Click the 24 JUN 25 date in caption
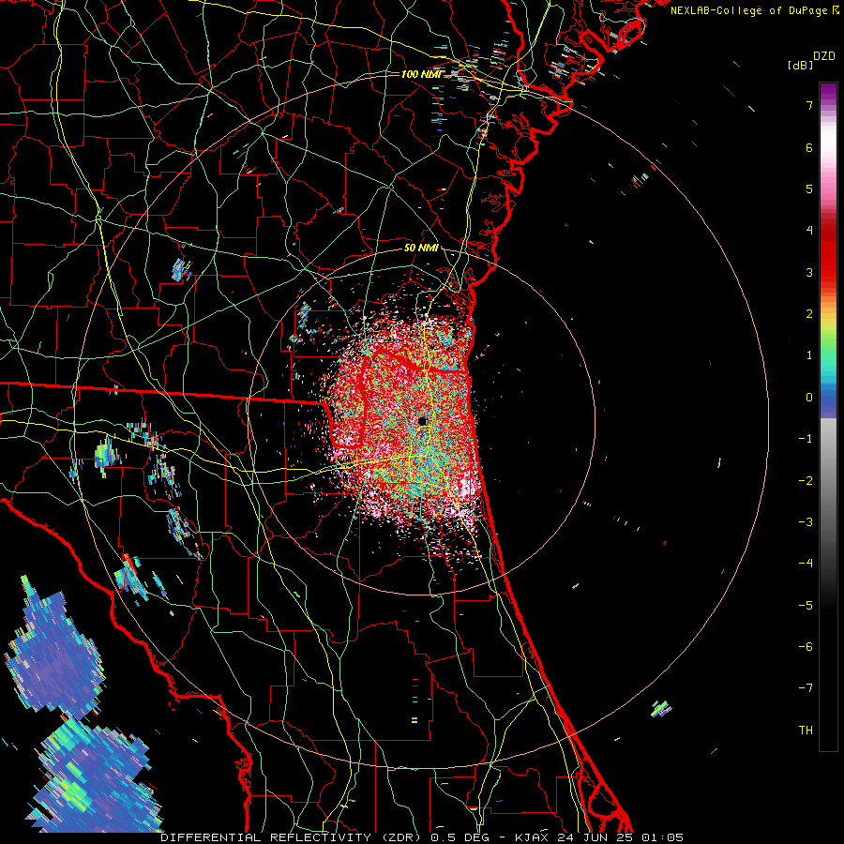This screenshot has width=844, height=844. 595,837
